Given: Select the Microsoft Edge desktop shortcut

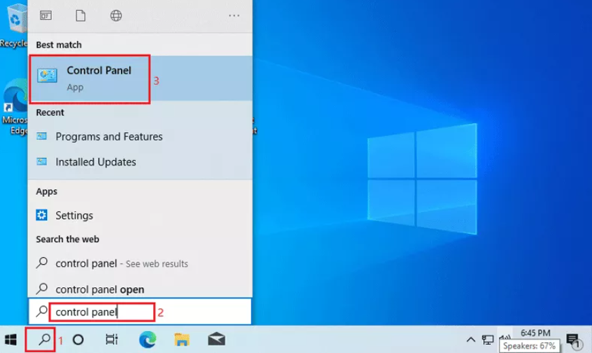Looking at the screenshot, I should pos(14,107).
